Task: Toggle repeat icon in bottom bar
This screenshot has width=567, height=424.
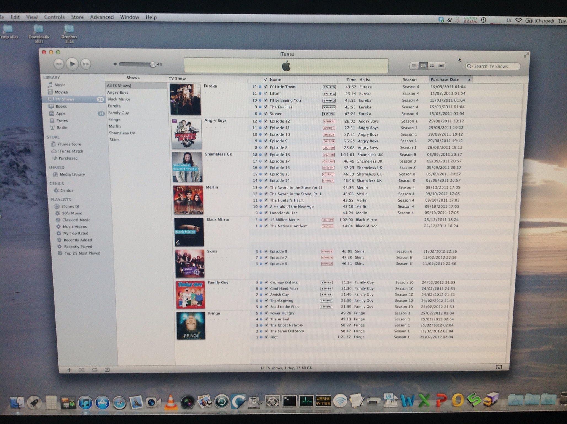Action: pyautogui.click(x=94, y=370)
